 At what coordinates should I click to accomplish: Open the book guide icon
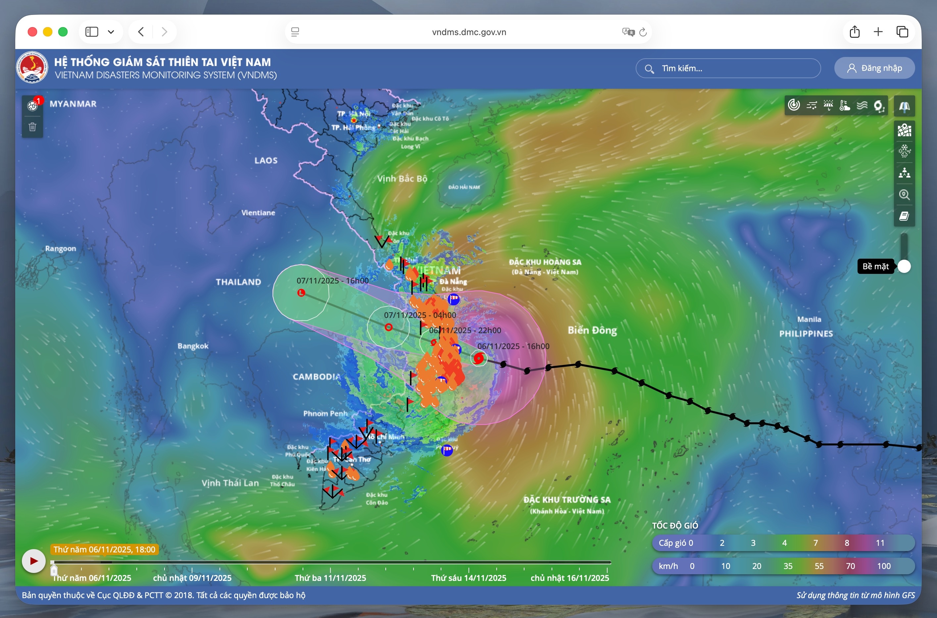[904, 216]
